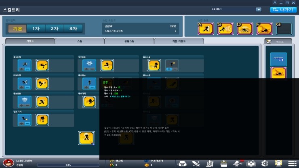Open the open-book icon in bottom bar
The image size is (299, 168).
tap(251, 164)
